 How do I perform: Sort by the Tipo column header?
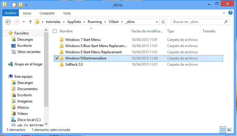(171, 31)
